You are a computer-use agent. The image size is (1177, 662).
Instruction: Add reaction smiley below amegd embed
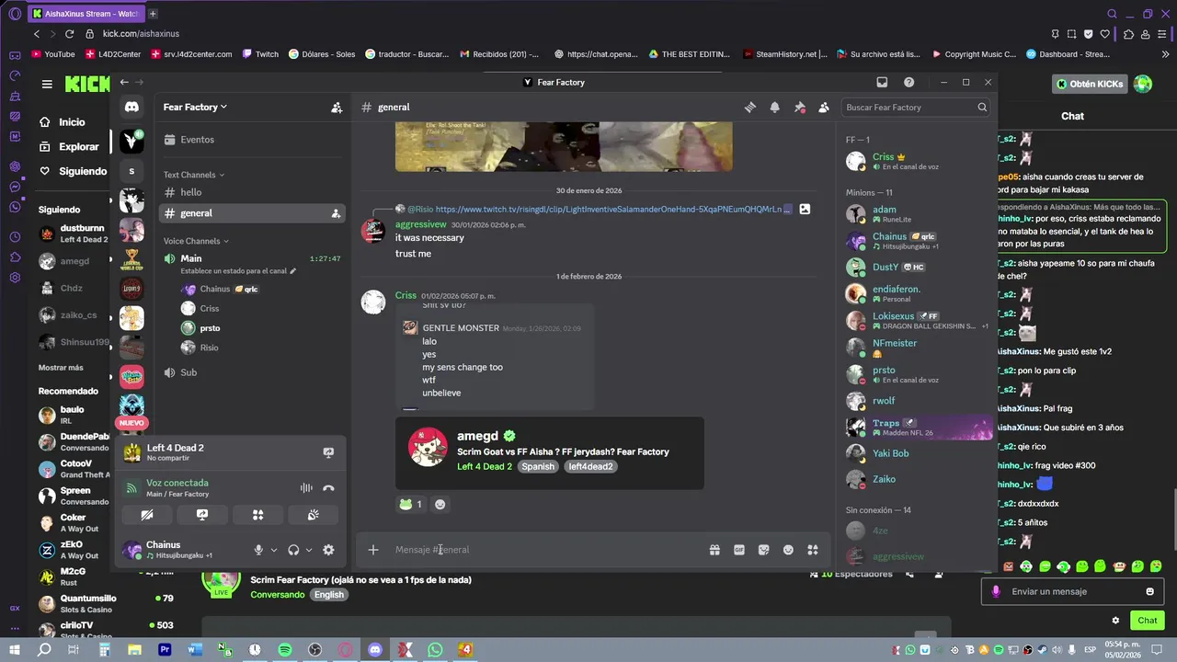440,504
